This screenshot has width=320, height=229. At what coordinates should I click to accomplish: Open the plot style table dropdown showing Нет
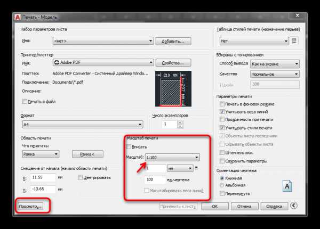click(254, 41)
